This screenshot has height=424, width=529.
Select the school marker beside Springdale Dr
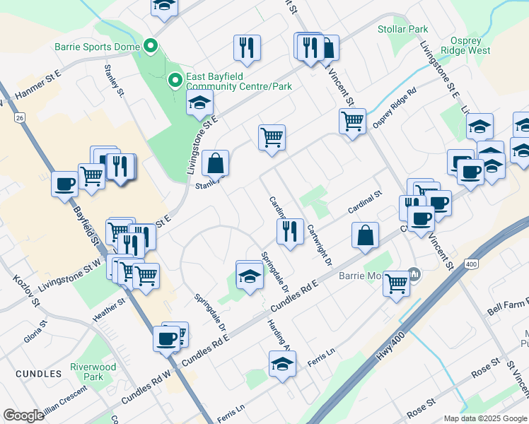[x=250, y=278]
